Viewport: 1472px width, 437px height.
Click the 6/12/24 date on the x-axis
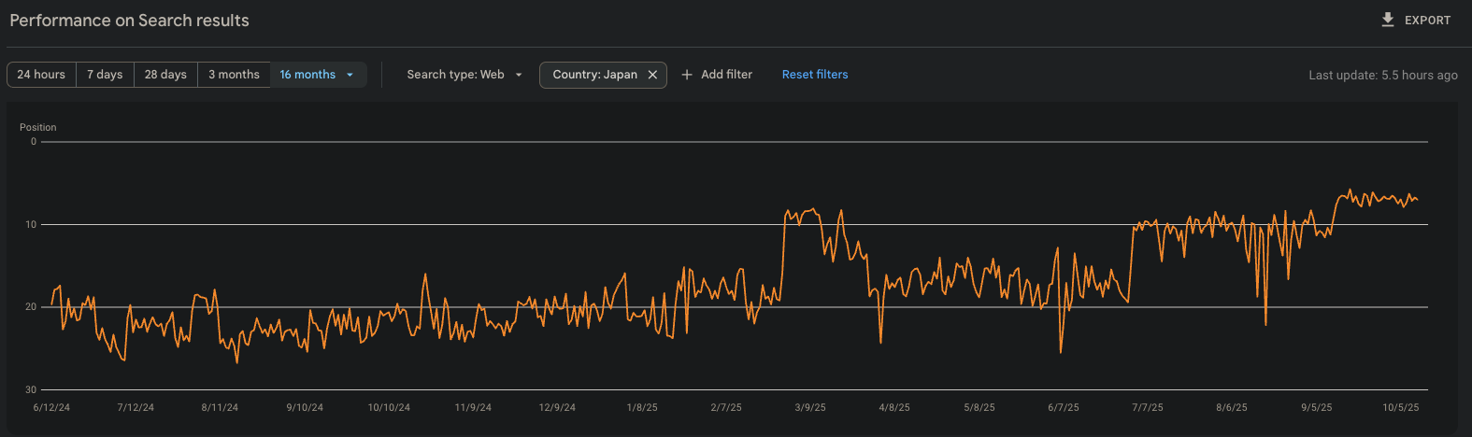pyautogui.click(x=51, y=408)
